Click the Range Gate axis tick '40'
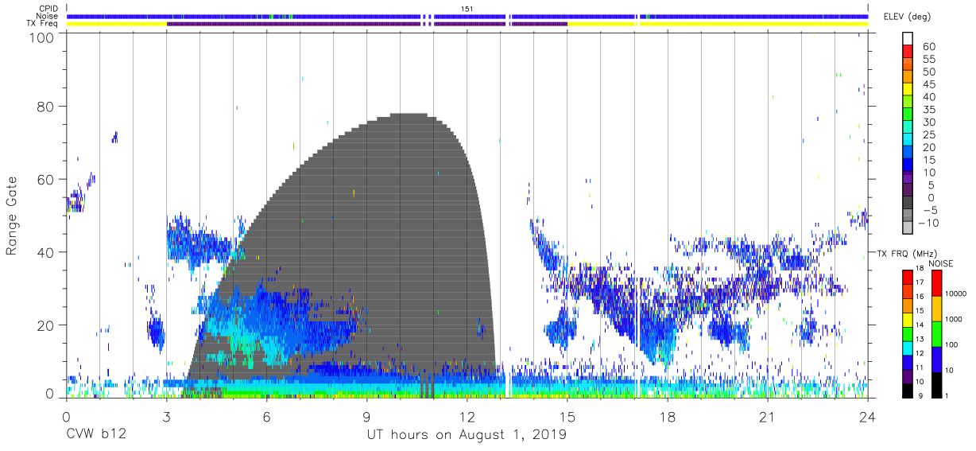 pyautogui.click(x=46, y=252)
